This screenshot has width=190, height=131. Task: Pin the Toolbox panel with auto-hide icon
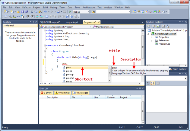(x=33, y=22)
